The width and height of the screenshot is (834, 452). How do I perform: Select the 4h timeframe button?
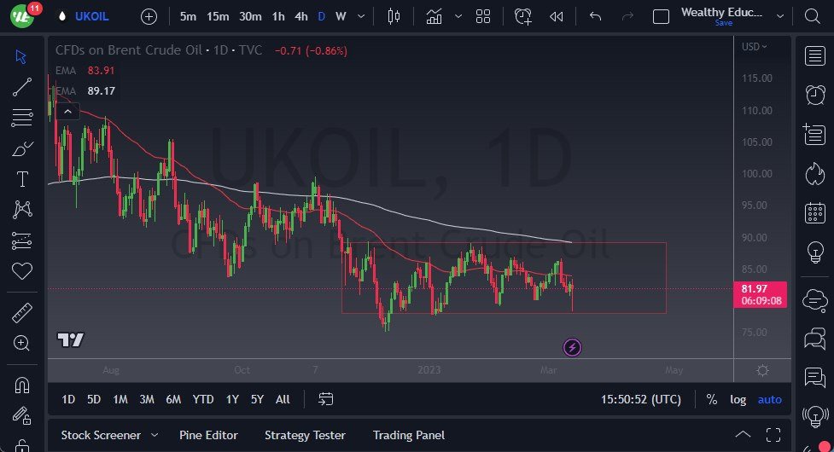[x=300, y=16]
